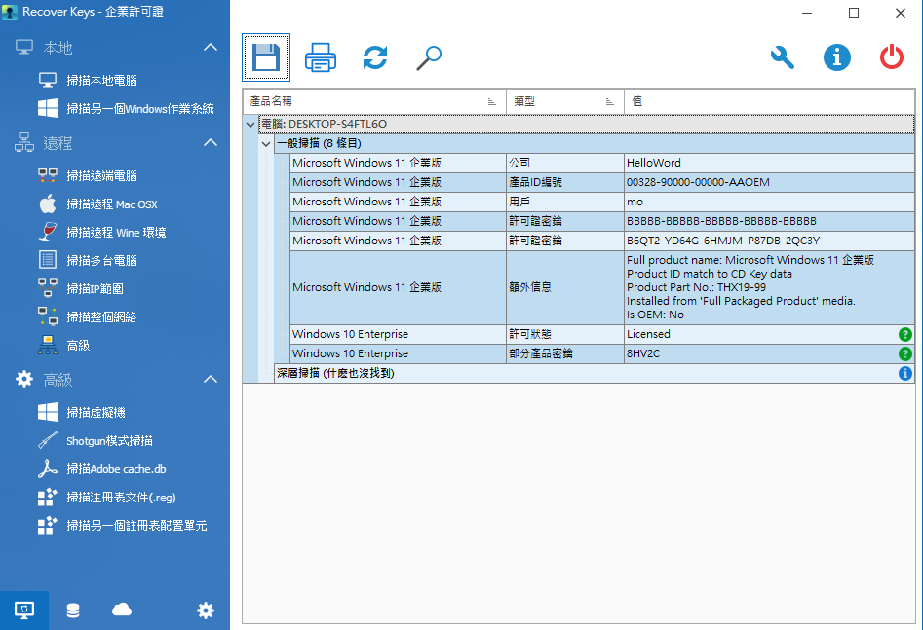923x630 pixels.
Task: Click the wine glass icon for Wine 環境
Action: coord(48,232)
